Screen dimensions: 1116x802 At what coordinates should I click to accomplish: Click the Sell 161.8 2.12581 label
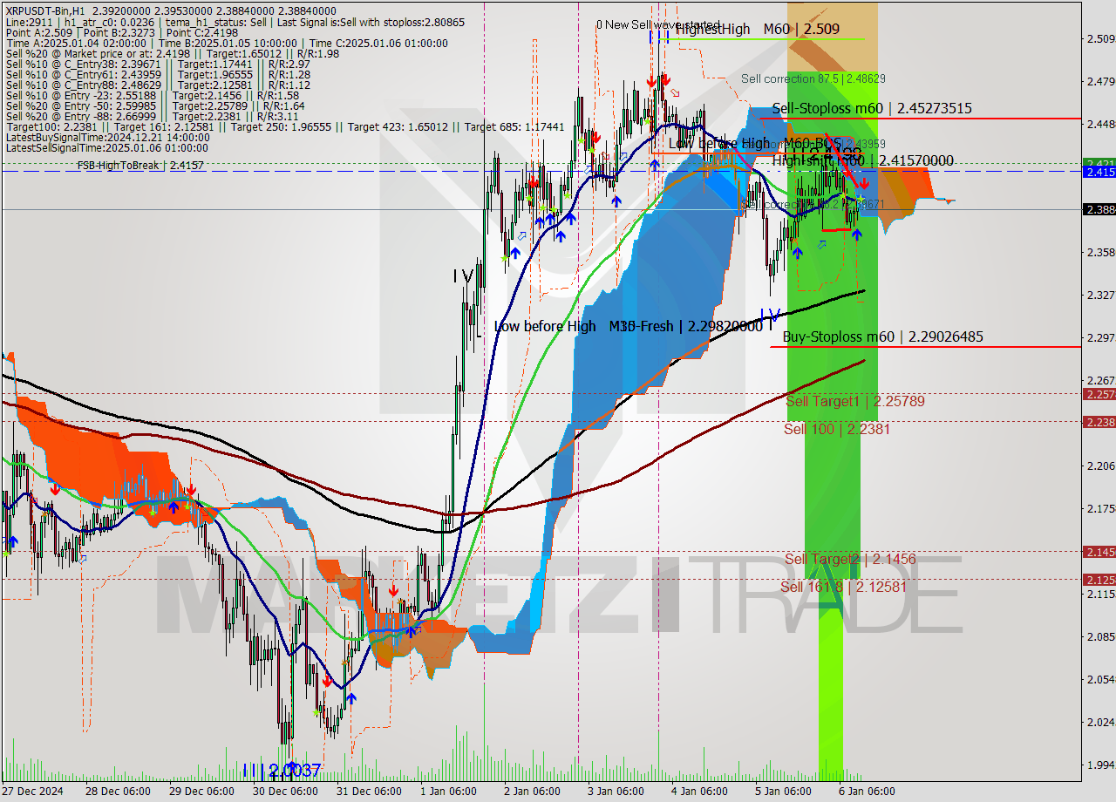pyautogui.click(x=843, y=587)
